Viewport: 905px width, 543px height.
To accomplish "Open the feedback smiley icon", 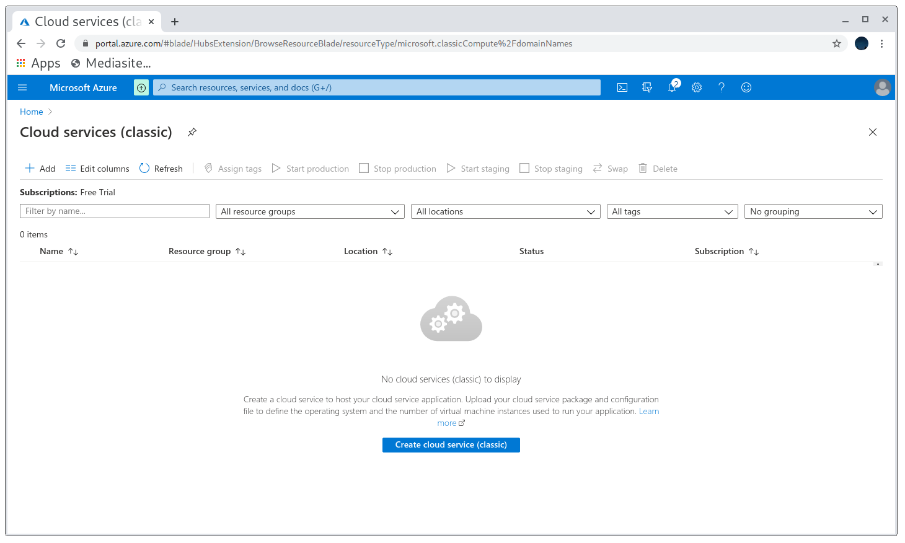I will pyautogui.click(x=746, y=87).
